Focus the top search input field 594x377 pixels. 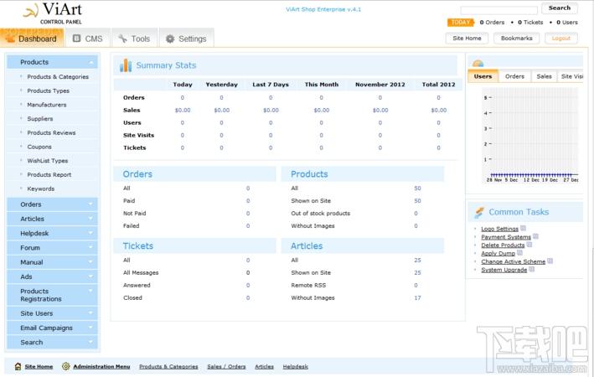tap(499, 9)
